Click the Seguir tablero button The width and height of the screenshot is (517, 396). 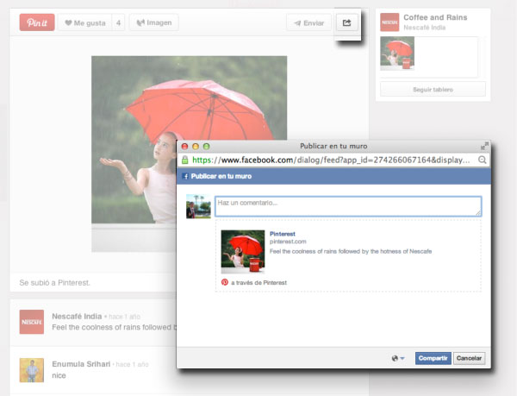point(433,89)
